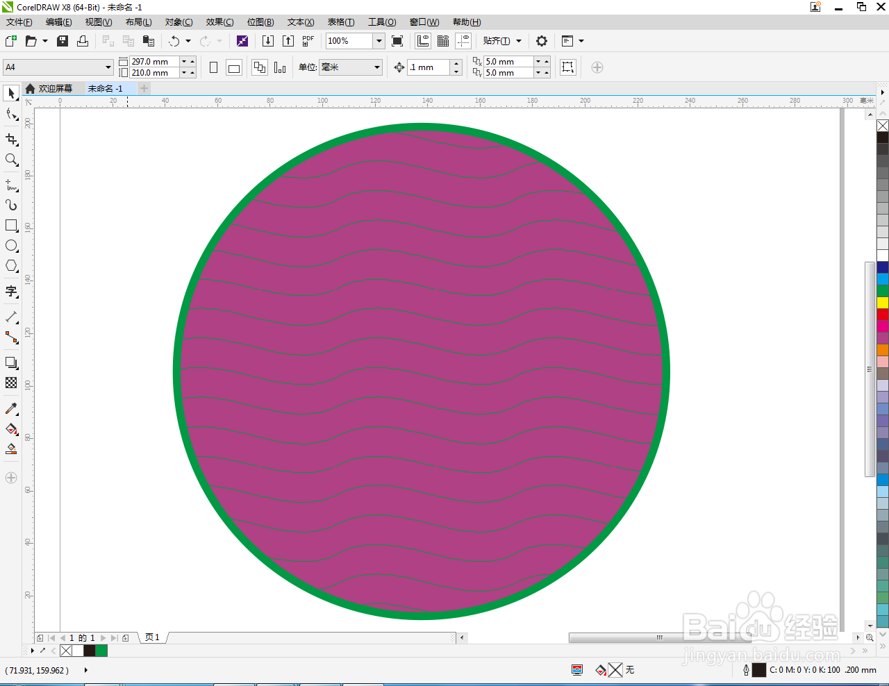The height and width of the screenshot is (686, 889).
Task: Toggle Show rulers icon
Action: [423, 41]
